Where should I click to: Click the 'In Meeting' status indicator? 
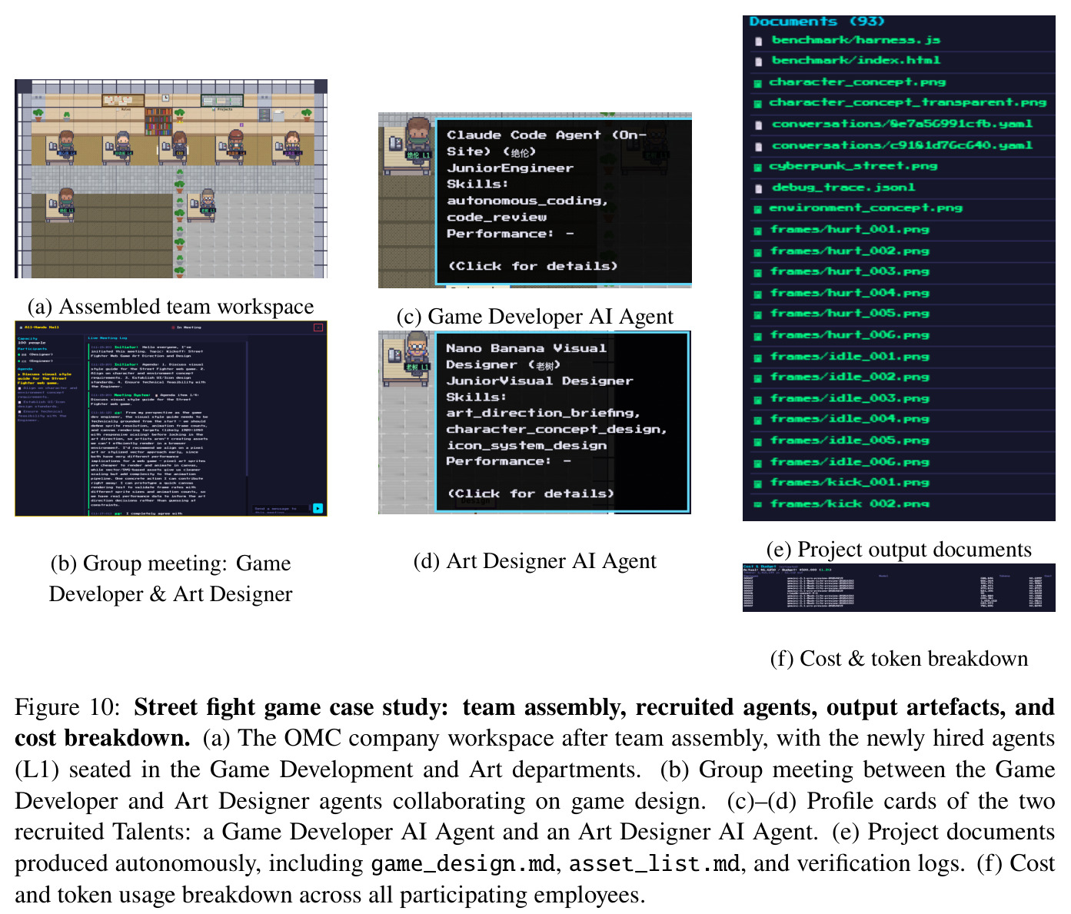pos(187,327)
